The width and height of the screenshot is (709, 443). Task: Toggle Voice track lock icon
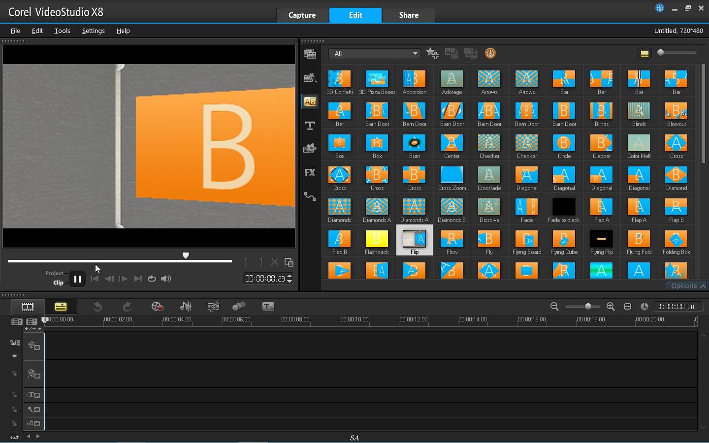click(x=14, y=409)
